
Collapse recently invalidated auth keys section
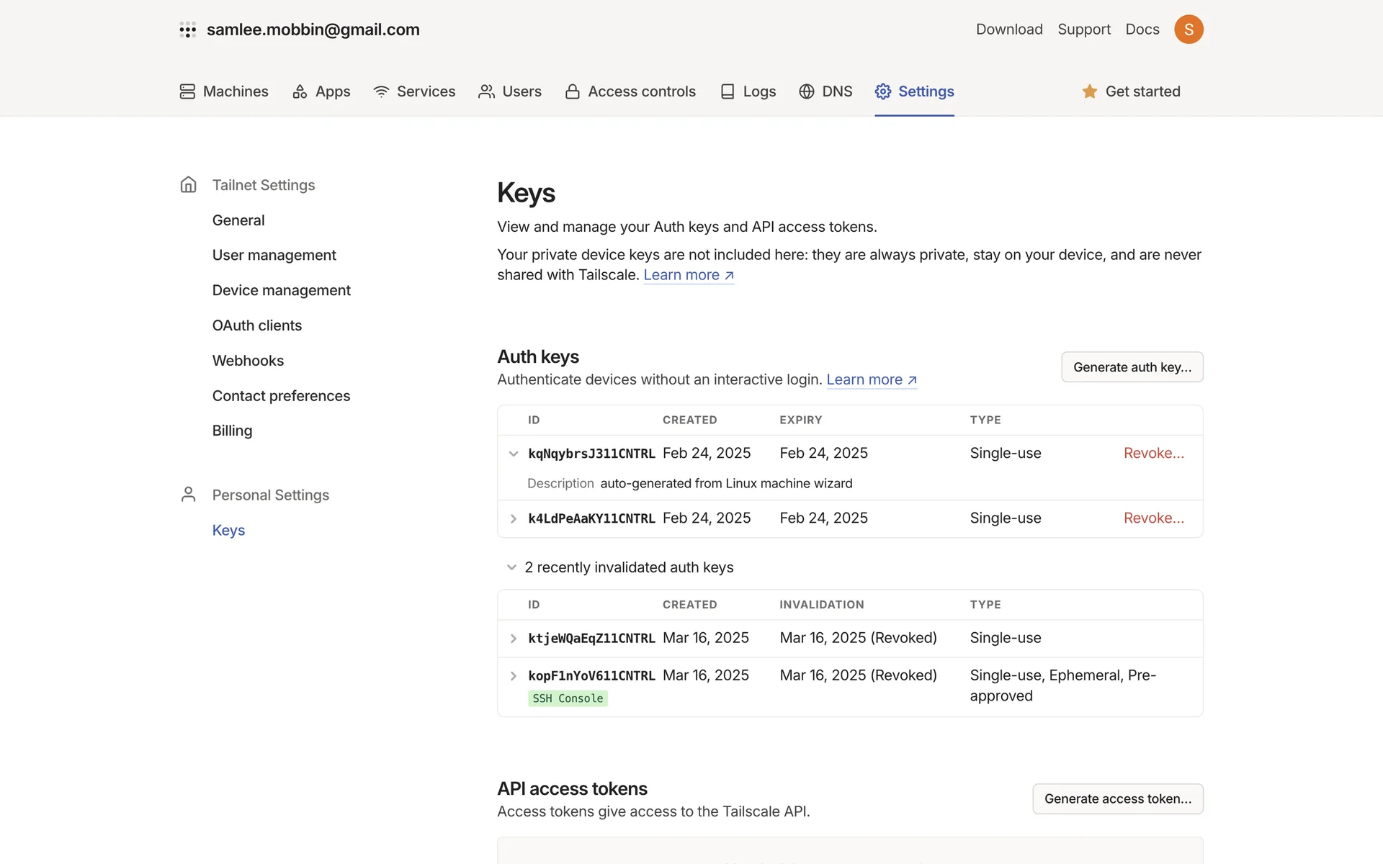click(x=511, y=567)
